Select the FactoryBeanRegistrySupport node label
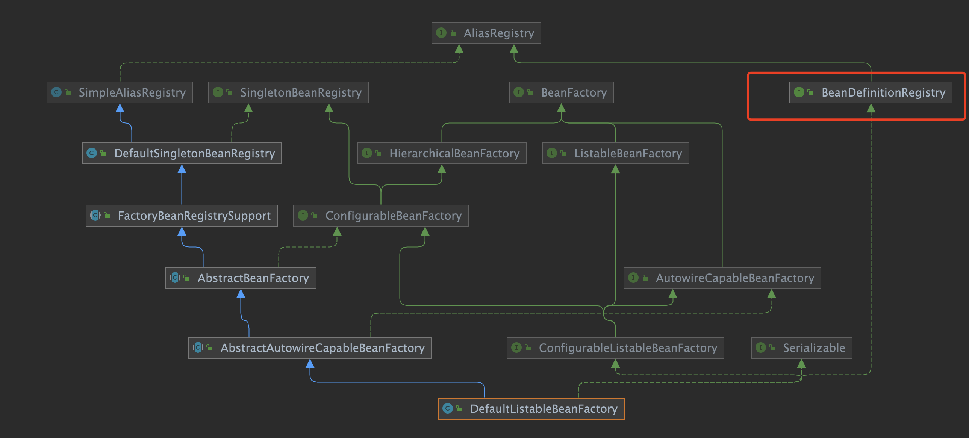969x438 pixels. 194,216
